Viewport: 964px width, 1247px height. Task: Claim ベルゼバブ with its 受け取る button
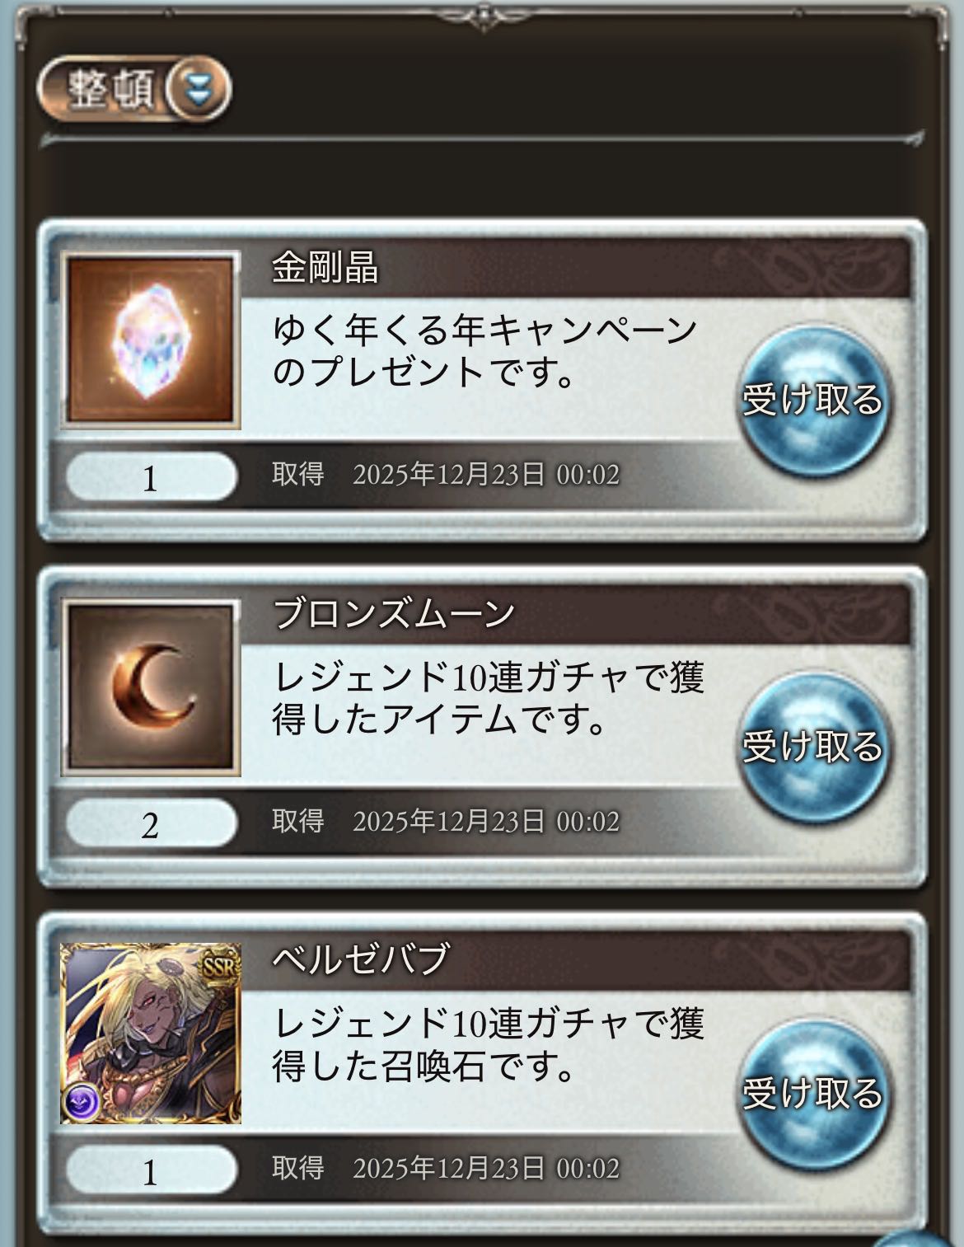812,1094
